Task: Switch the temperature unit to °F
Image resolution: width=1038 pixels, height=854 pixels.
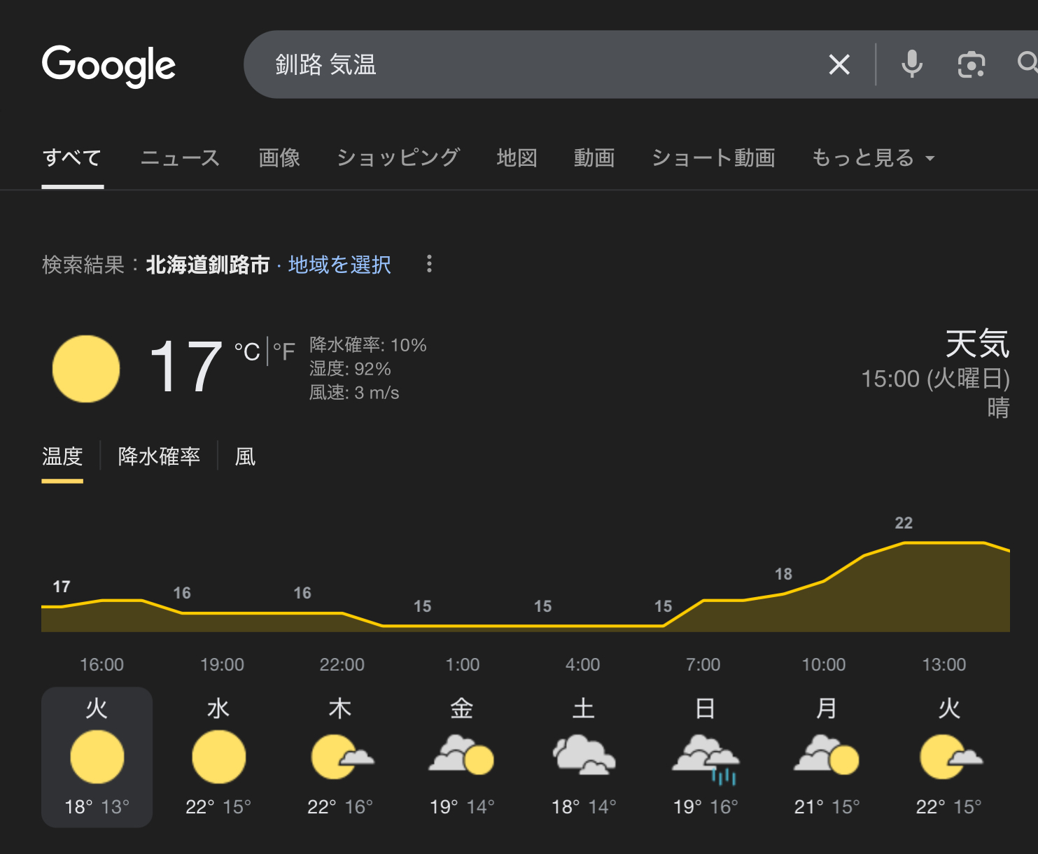Action: tap(283, 351)
